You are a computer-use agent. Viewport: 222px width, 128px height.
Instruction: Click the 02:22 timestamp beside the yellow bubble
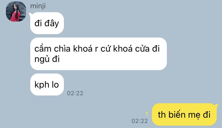(x=140, y=121)
